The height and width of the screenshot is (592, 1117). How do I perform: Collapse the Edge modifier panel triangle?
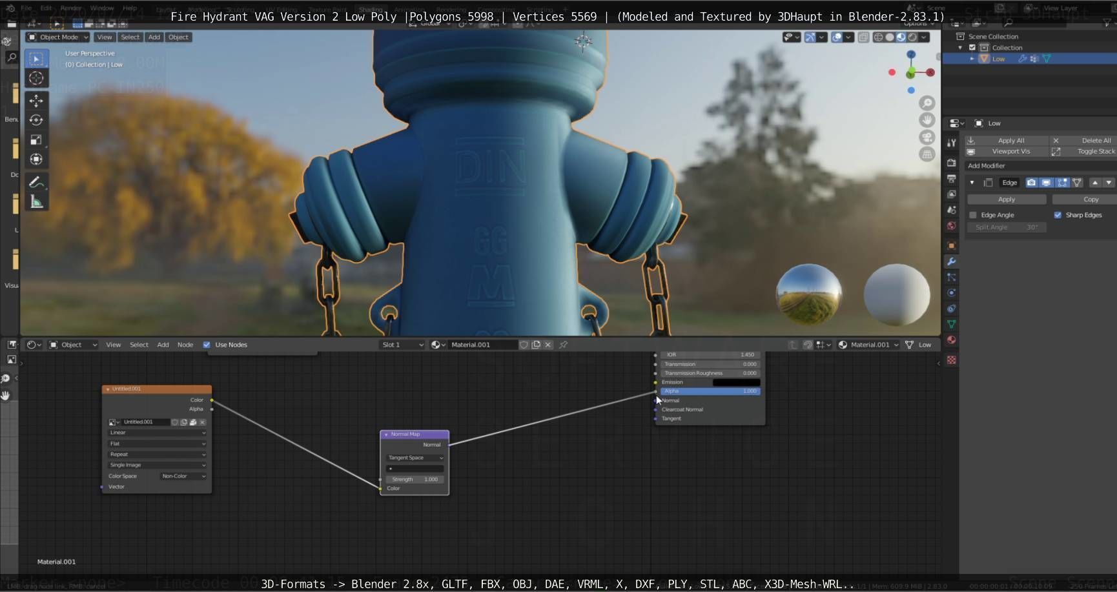972,183
